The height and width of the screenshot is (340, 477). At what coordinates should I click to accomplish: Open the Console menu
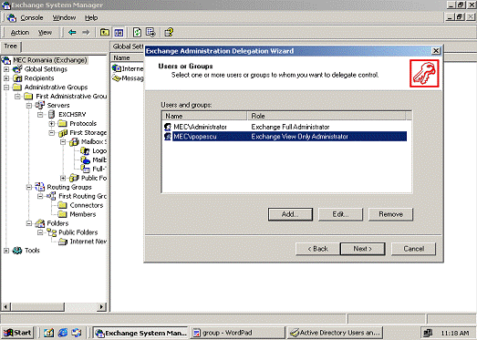point(32,18)
